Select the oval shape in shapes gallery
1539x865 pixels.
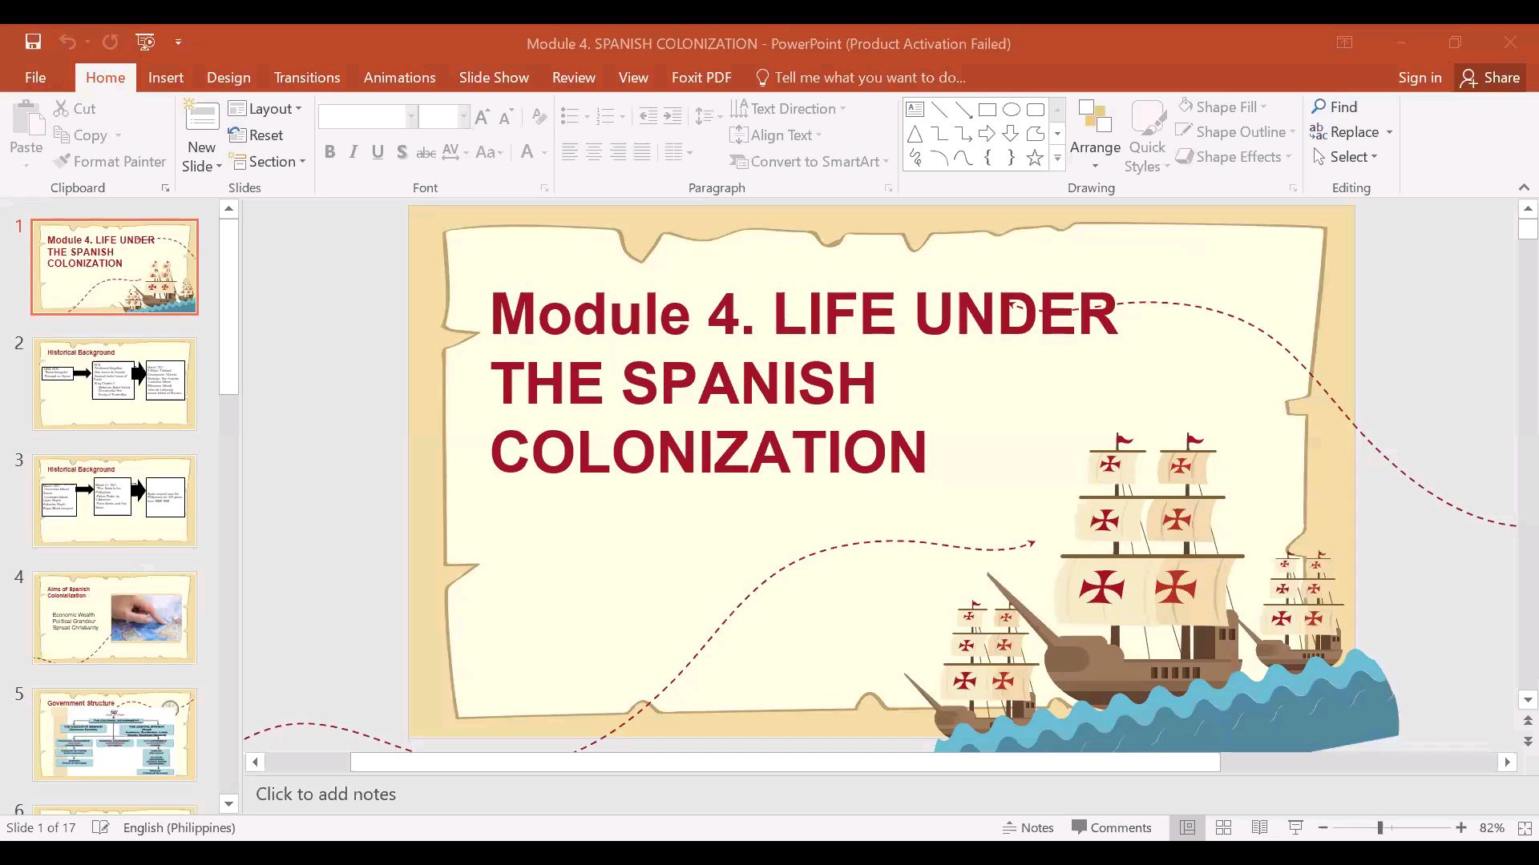point(1012,110)
